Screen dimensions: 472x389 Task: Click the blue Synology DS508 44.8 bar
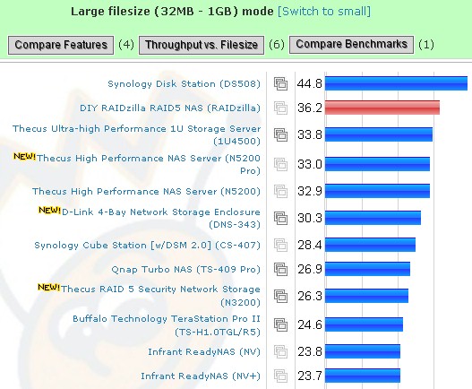(396, 83)
